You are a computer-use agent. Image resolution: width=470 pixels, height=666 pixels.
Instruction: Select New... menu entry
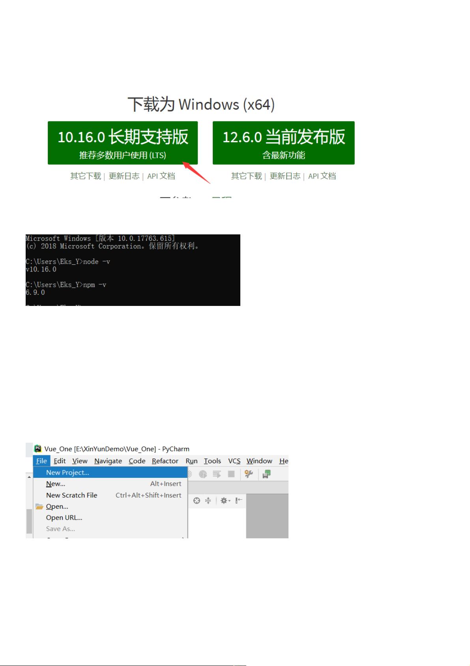[x=110, y=484]
